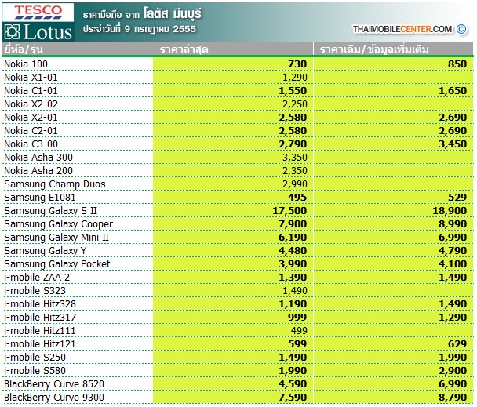
Task: Click Galaxy S II original price 18,900
Action: [x=450, y=211]
